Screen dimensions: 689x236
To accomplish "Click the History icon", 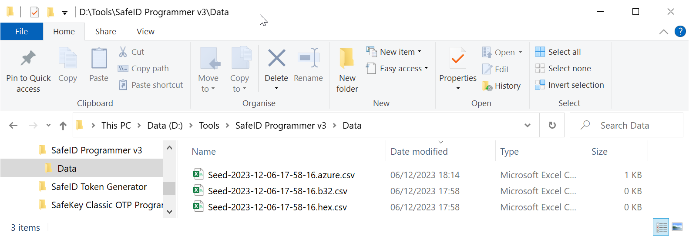I will pyautogui.click(x=487, y=86).
